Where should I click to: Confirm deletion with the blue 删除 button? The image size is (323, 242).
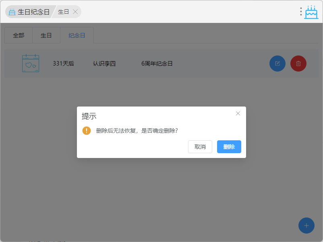(x=229, y=147)
